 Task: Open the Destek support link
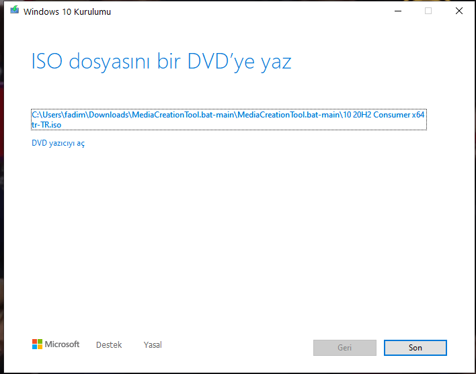point(109,345)
